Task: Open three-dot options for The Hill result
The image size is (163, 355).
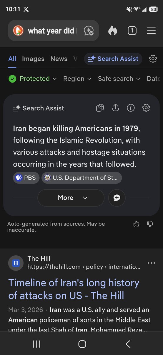Action: point(151,263)
